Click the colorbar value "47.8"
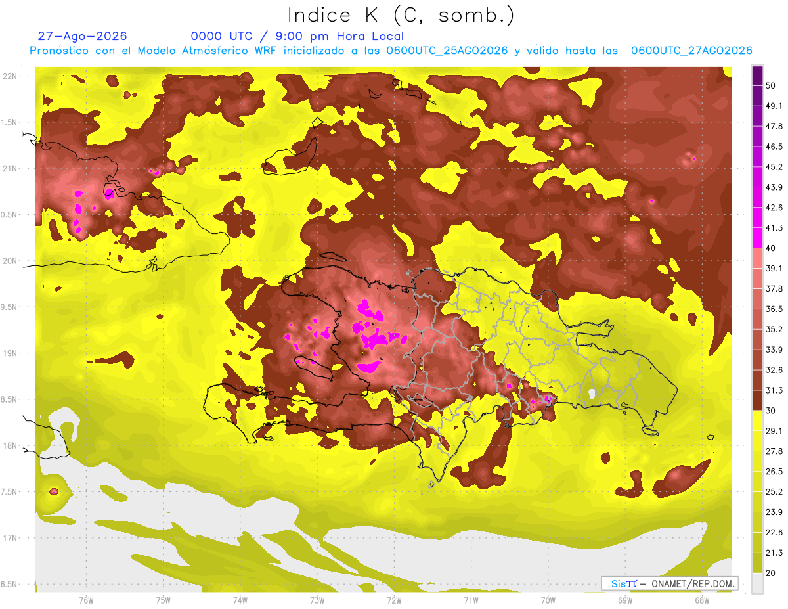Viewport: 788px width, 609px height. click(774, 126)
